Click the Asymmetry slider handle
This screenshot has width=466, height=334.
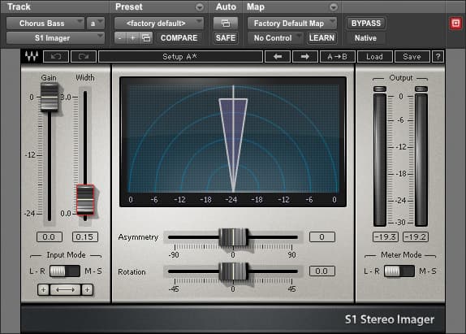233,237
